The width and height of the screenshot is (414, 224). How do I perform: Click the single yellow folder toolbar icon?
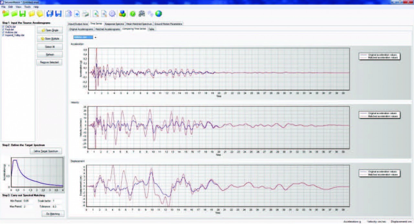pyautogui.click(x=32, y=14)
